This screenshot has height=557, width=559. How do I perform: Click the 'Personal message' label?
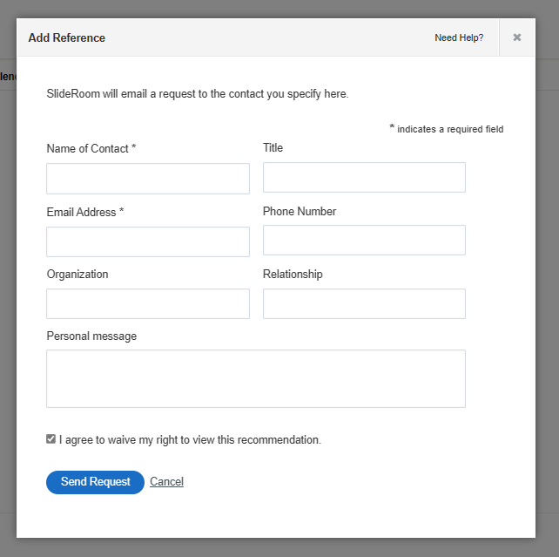point(91,336)
